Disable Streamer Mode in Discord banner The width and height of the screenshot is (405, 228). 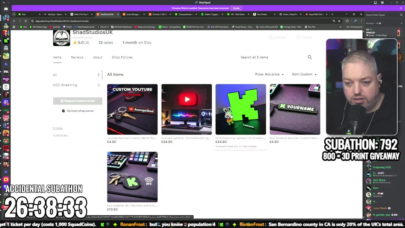click(236, 8)
